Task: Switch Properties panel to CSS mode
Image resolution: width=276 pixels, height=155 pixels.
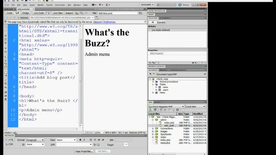Action: click(9, 144)
